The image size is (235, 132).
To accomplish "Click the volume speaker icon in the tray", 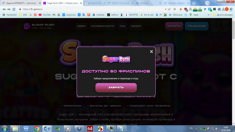I will pyautogui.click(x=217, y=129).
